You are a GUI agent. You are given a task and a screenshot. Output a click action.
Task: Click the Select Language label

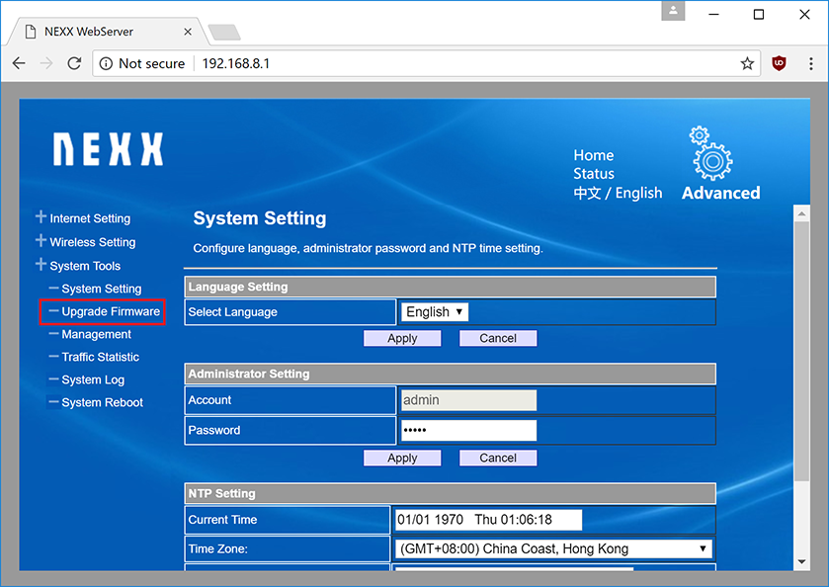coord(232,312)
